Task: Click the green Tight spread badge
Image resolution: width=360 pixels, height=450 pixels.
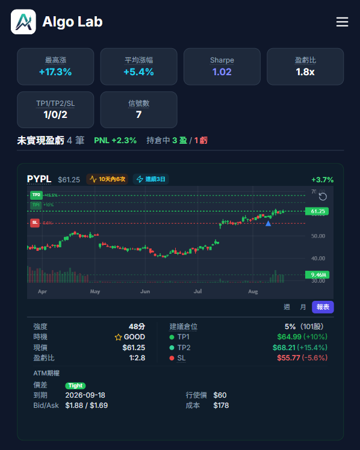Action: (75, 386)
